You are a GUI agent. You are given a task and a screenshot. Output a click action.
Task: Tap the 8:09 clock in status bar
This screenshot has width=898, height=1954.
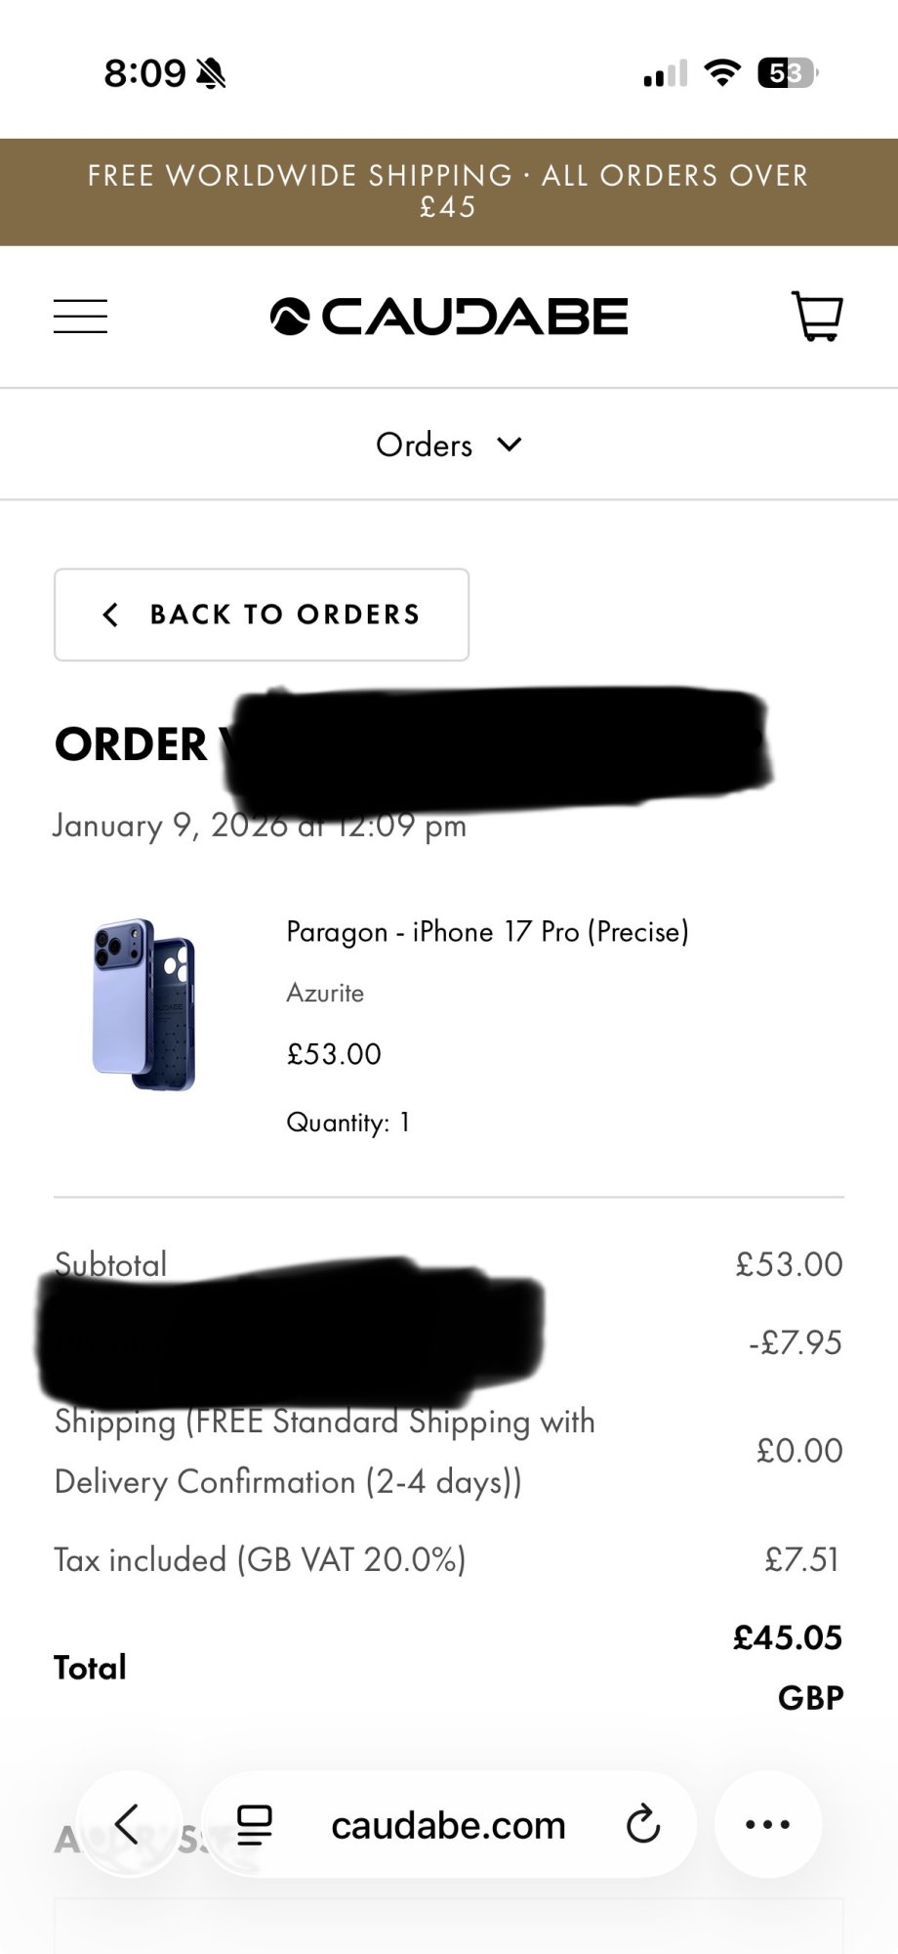coord(144,73)
